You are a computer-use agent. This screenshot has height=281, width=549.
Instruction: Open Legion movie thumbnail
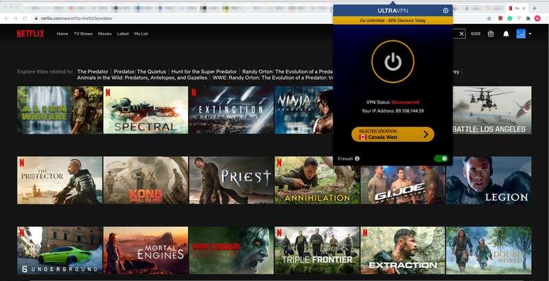point(489,180)
